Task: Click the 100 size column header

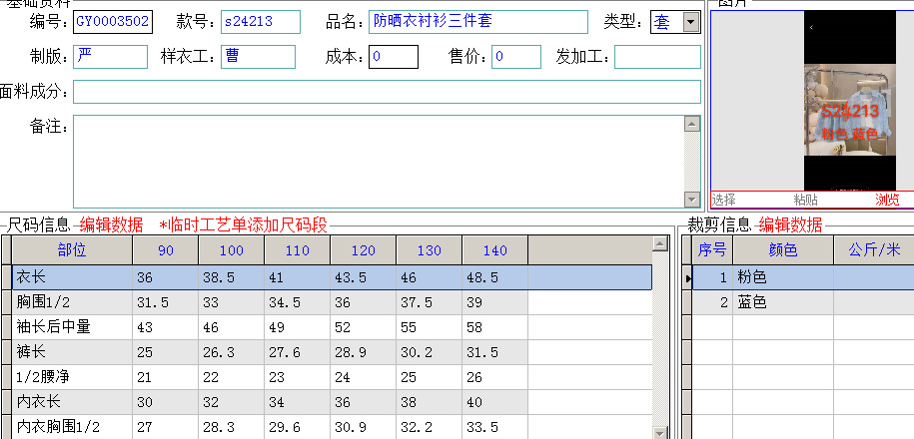Action: (x=232, y=250)
